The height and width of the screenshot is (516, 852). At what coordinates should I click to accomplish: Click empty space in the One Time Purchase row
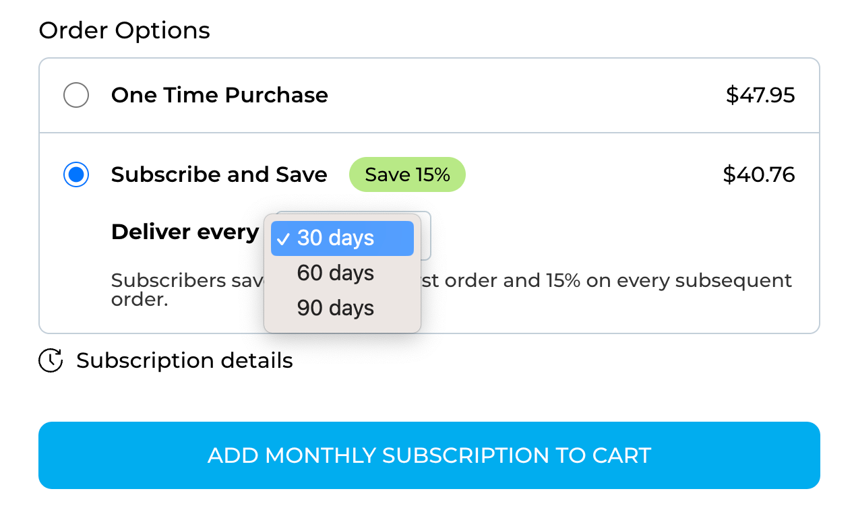pyautogui.click(x=526, y=95)
